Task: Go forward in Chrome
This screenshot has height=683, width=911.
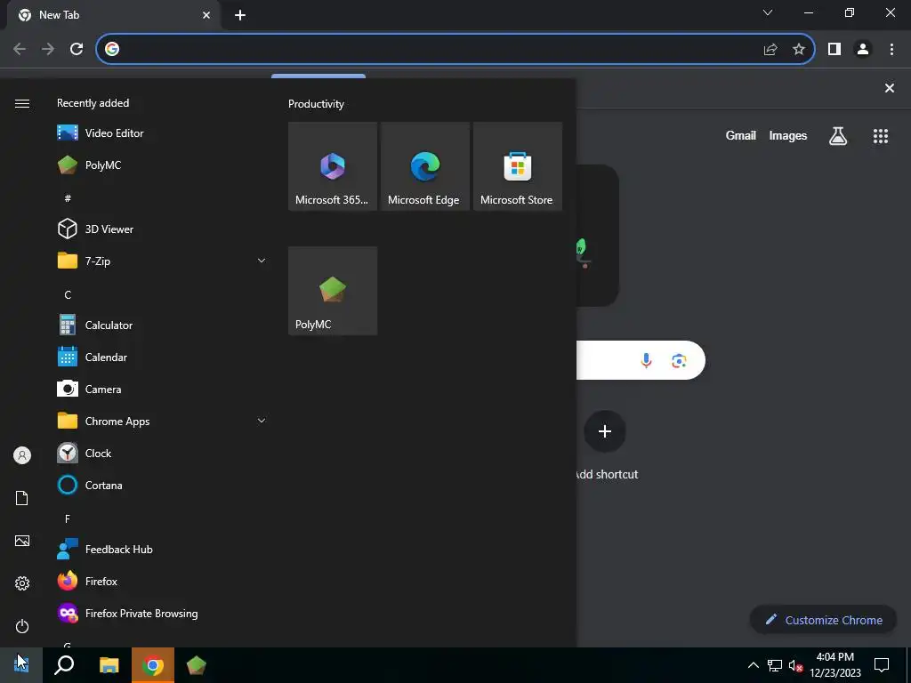Action: tap(48, 49)
